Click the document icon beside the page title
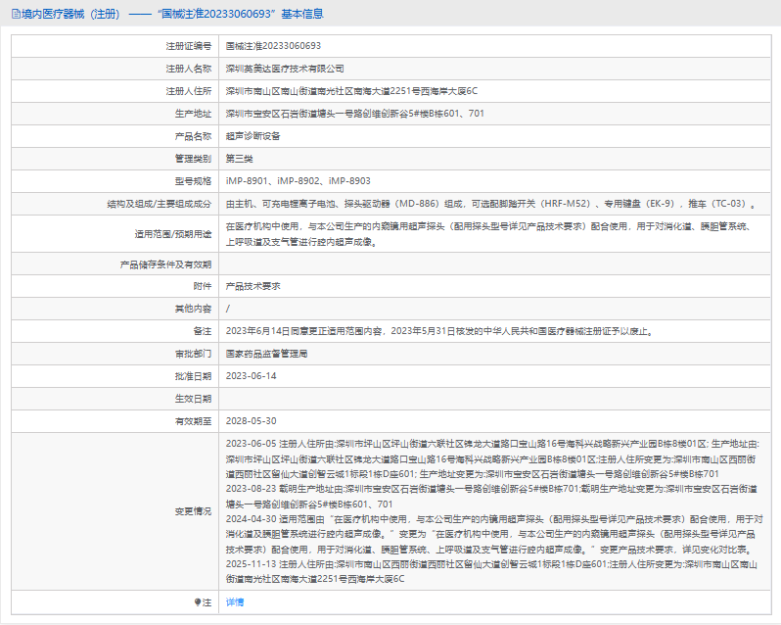This screenshot has height=625, width=781. coord(16,14)
